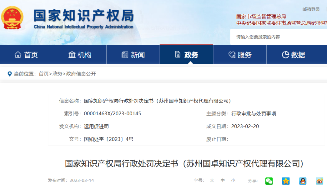Set font size to 大
The image size is (327, 189).
coord(212,181)
